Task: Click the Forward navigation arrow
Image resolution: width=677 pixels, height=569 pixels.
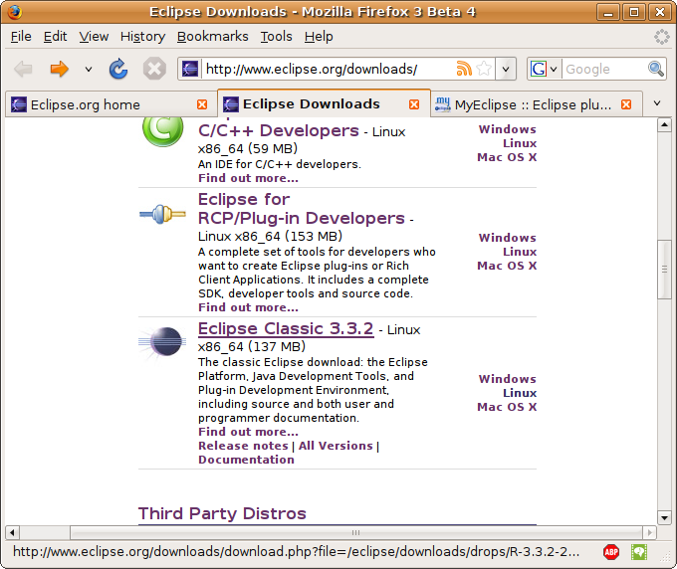Action: 59,69
